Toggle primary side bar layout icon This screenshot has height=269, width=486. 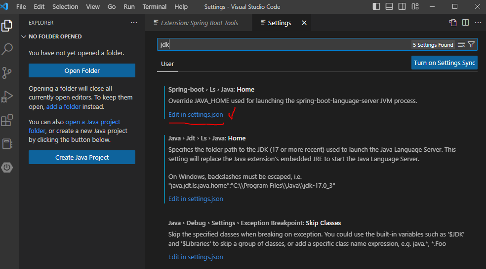(x=376, y=6)
